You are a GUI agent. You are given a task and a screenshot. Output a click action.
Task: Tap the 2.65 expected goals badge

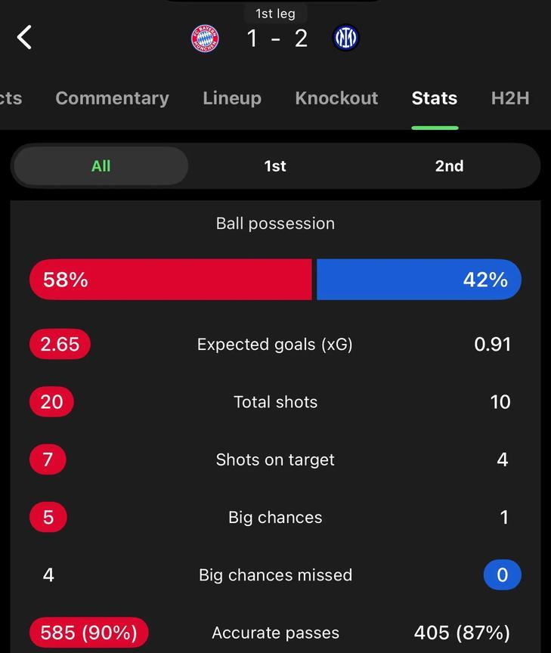(60, 344)
